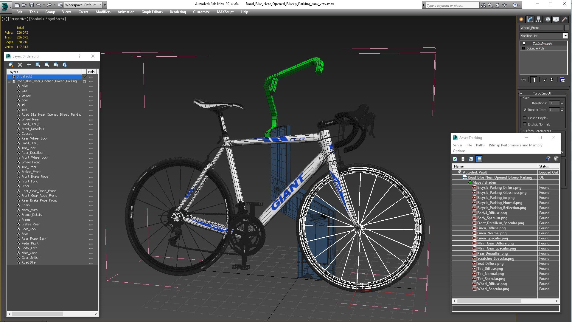Click Create New Layer icon in Layer dialog
This screenshot has height=322, width=572.
[x=11, y=65]
